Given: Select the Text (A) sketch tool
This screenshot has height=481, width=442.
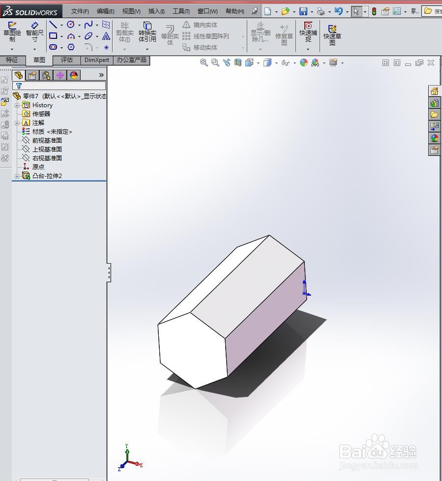Looking at the screenshot, I should pos(106,36).
